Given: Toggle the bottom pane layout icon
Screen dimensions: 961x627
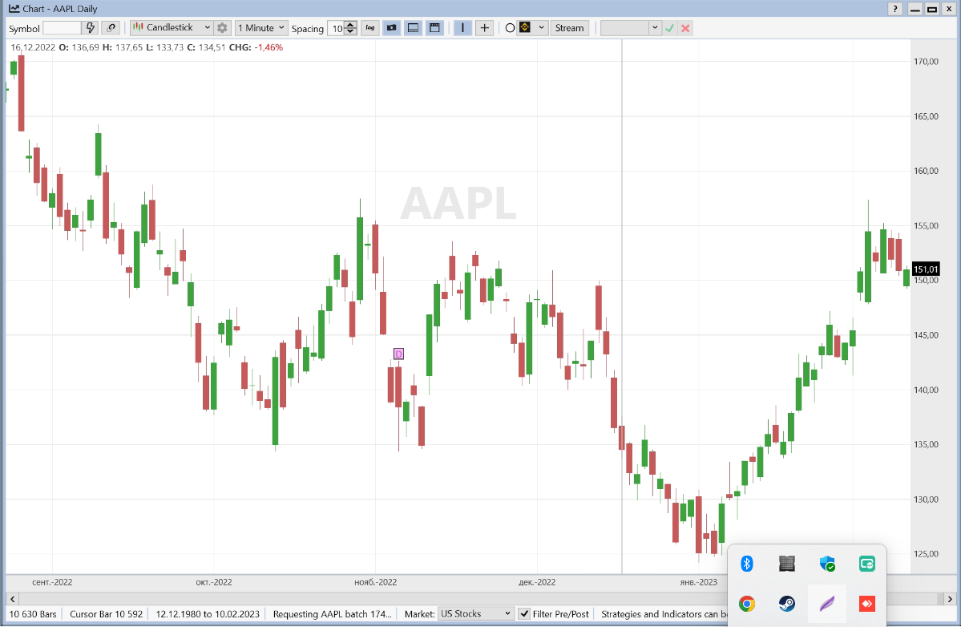Looking at the screenshot, I should (x=413, y=27).
